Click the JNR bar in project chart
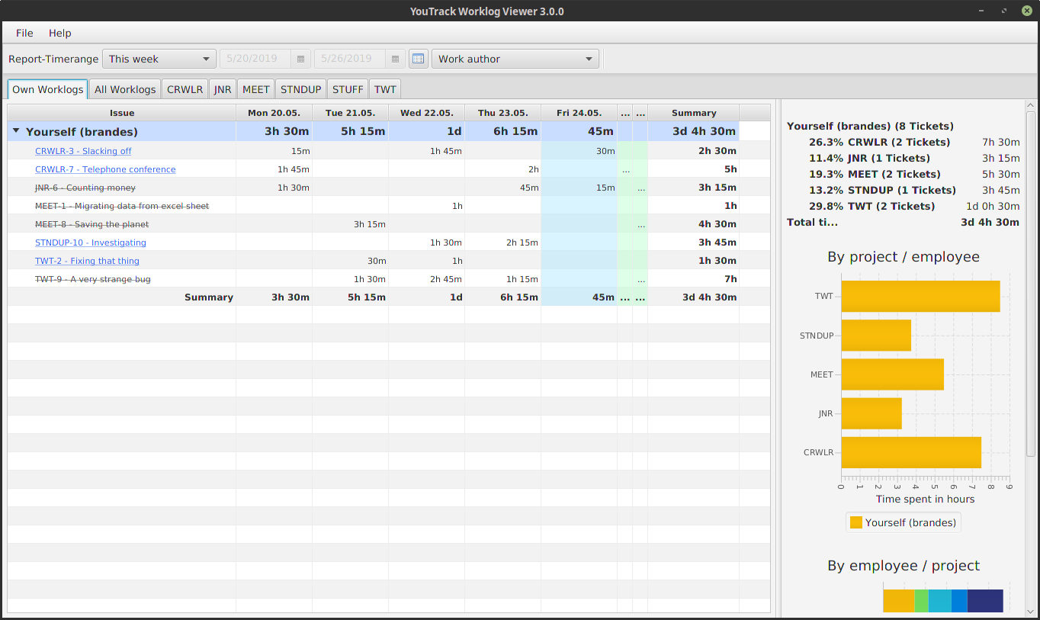 pos(871,413)
